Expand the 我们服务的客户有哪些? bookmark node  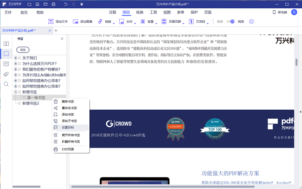15,69
